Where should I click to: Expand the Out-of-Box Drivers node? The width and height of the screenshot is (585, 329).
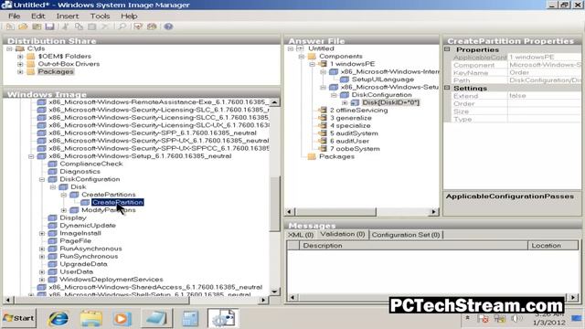coord(20,64)
